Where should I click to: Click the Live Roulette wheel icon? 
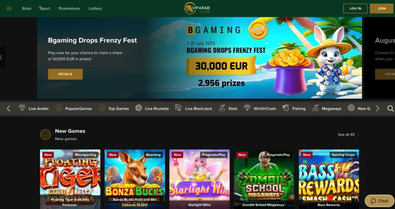[138, 108]
